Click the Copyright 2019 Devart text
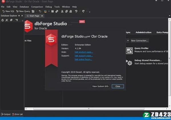Viewport: 171px width, 120px height. point(81,72)
